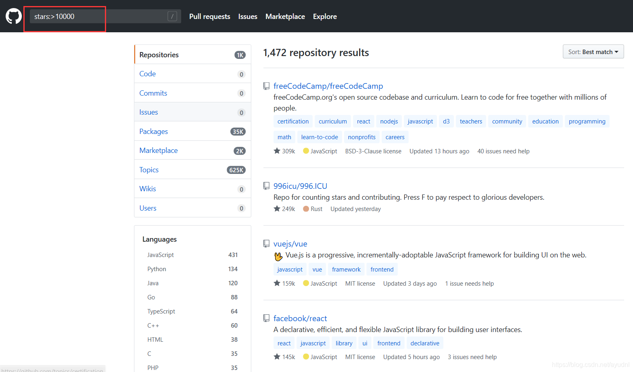The height and width of the screenshot is (372, 633).
Task: Click the programming topic tag
Action: [587, 121]
